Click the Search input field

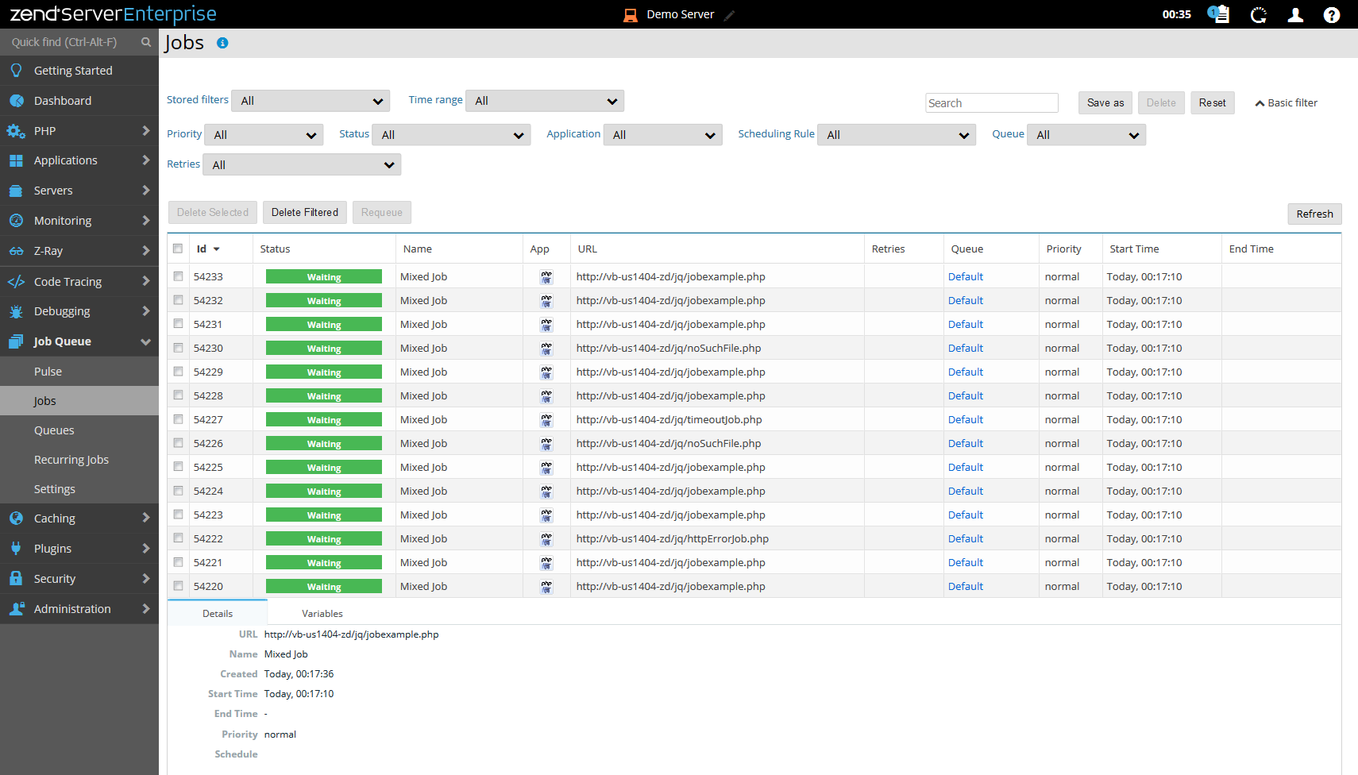[991, 103]
